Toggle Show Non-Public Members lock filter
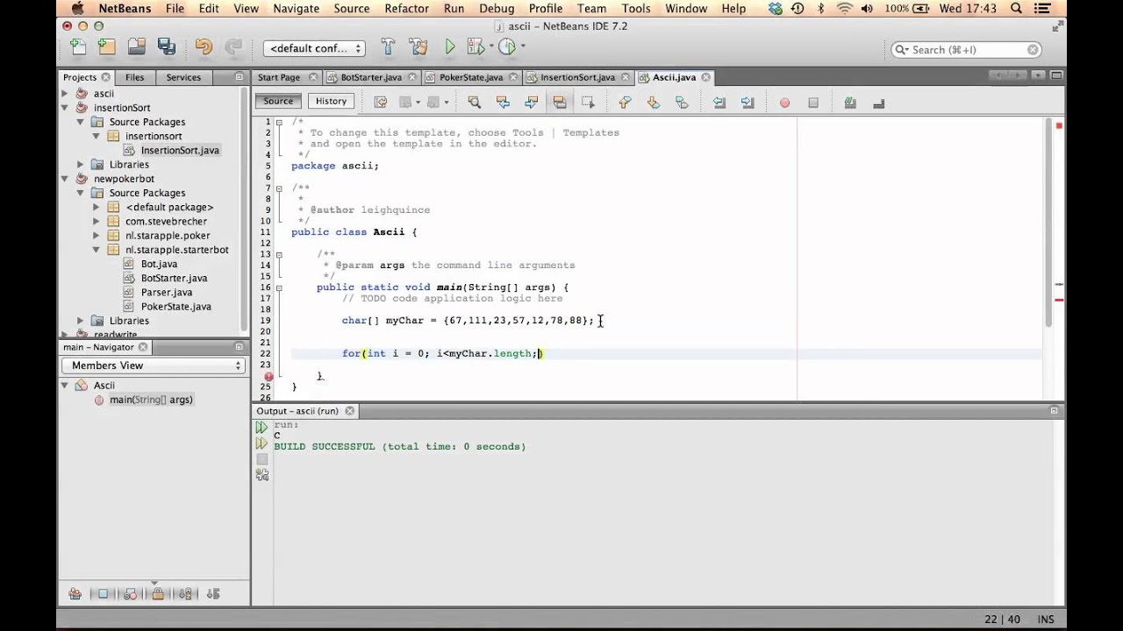The image size is (1123, 631). (157, 593)
